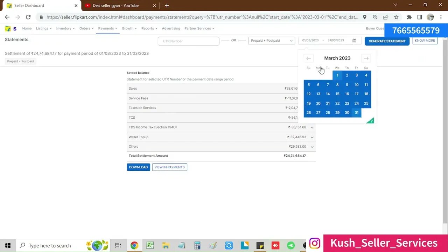Viewport: 448px width, 252px height.
Task: Open the Chrome profile avatar
Action: (430, 17)
